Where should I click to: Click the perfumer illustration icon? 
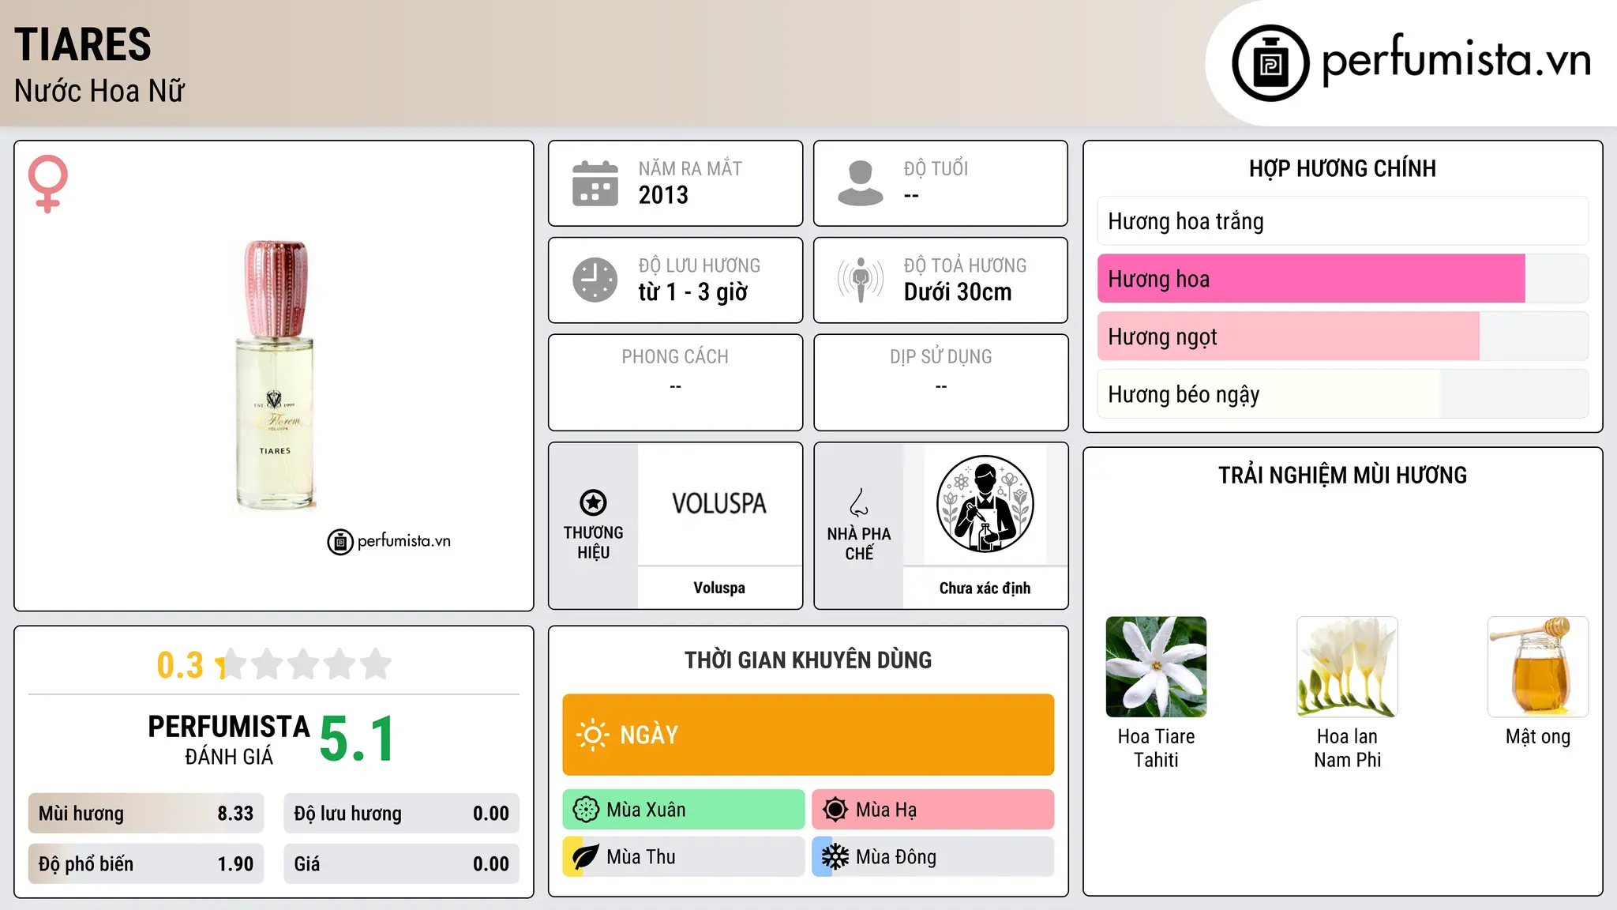[x=985, y=504]
